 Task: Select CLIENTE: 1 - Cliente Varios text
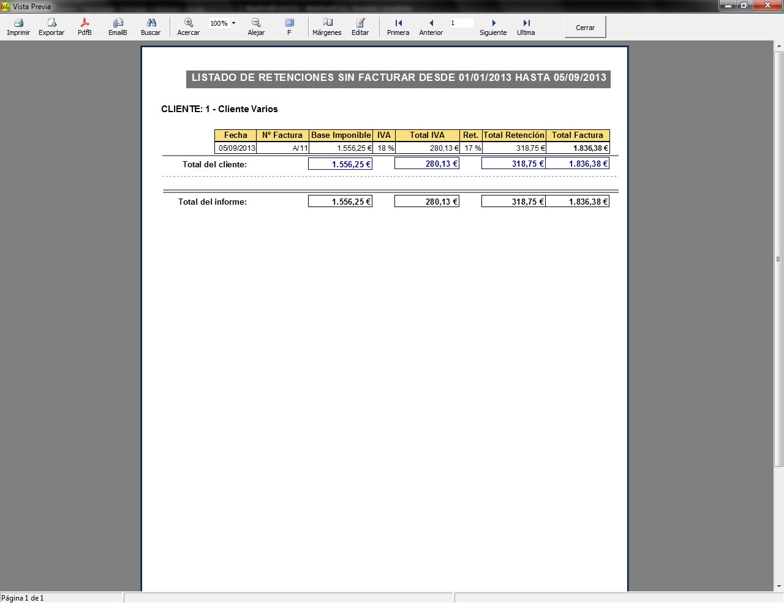(x=219, y=109)
